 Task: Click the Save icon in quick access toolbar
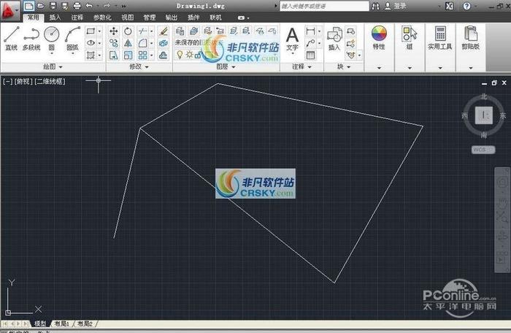tap(53, 6)
